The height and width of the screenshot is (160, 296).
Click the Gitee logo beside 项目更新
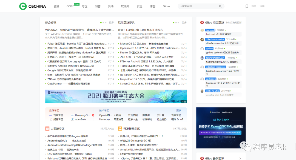(x=202, y=23)
